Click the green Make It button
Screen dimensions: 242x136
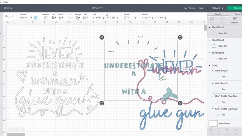pyautogui.click(x=234, y=8)
